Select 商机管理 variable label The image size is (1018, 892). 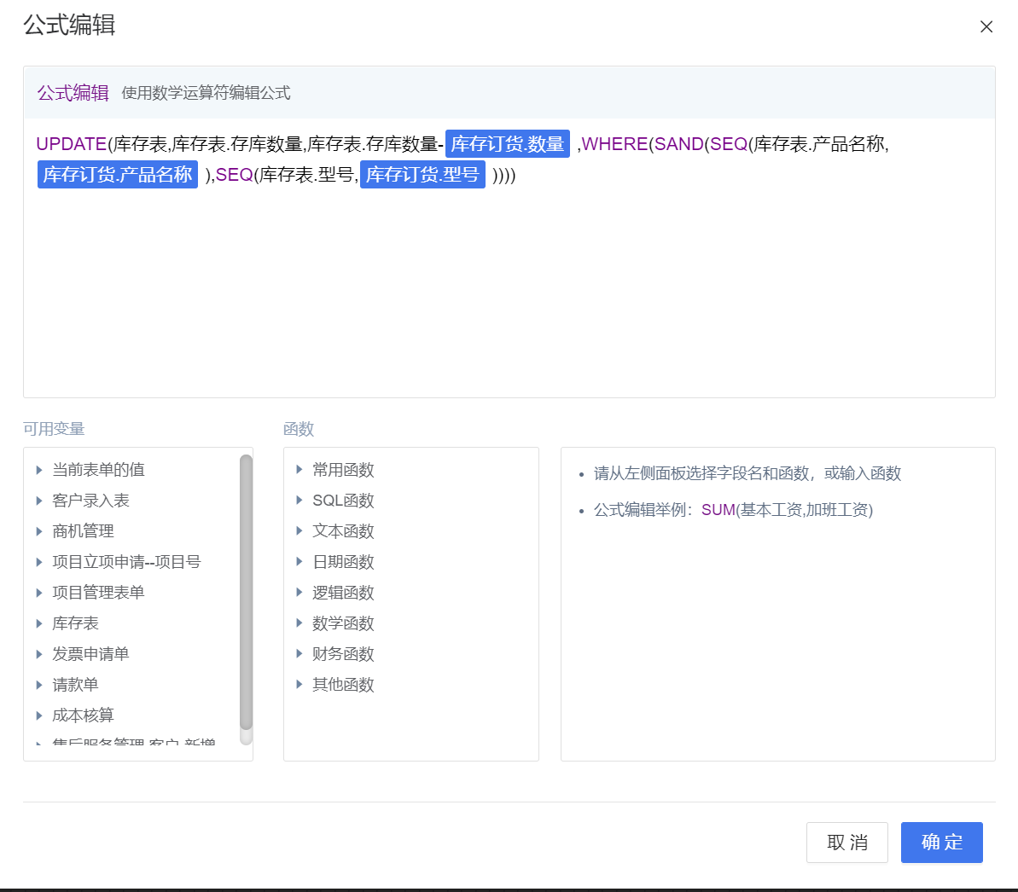pyautogui.click(x=83, y=530)
